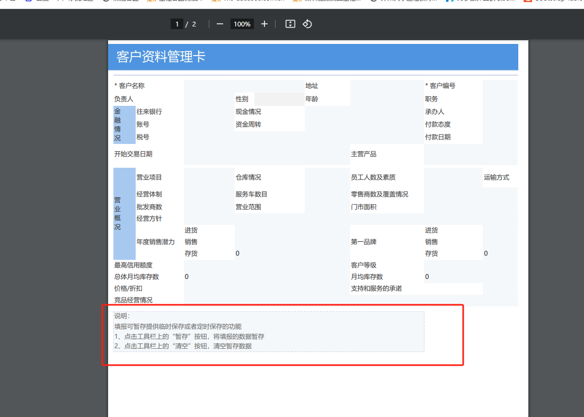Screen dimensions: 584x417
Task: Click 存货 beside 第一品牌
Action: 431,253
